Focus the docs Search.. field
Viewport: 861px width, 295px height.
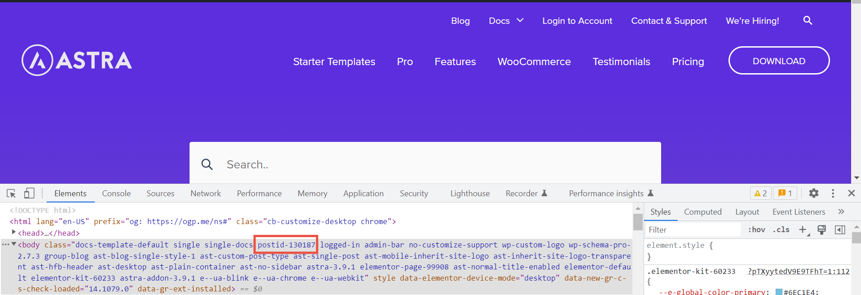[425, 164]
